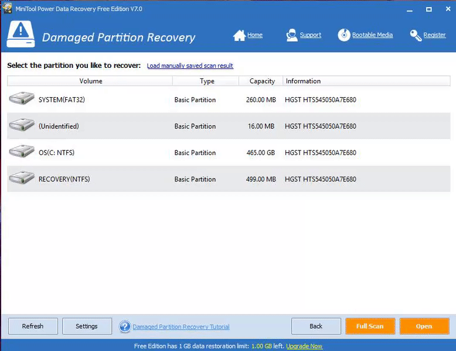Select the OS(C: NTFS) drive icon
Screen dimensions: 456x351
tap(22, 152)
